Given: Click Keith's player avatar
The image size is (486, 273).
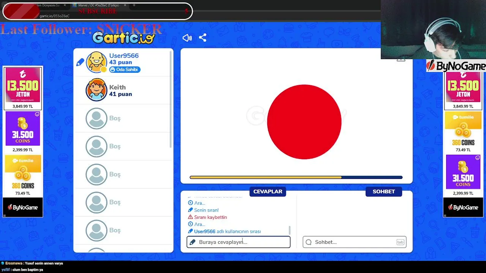Looking at the screenshot, I should pyautogui.click(x=96, y=90).
